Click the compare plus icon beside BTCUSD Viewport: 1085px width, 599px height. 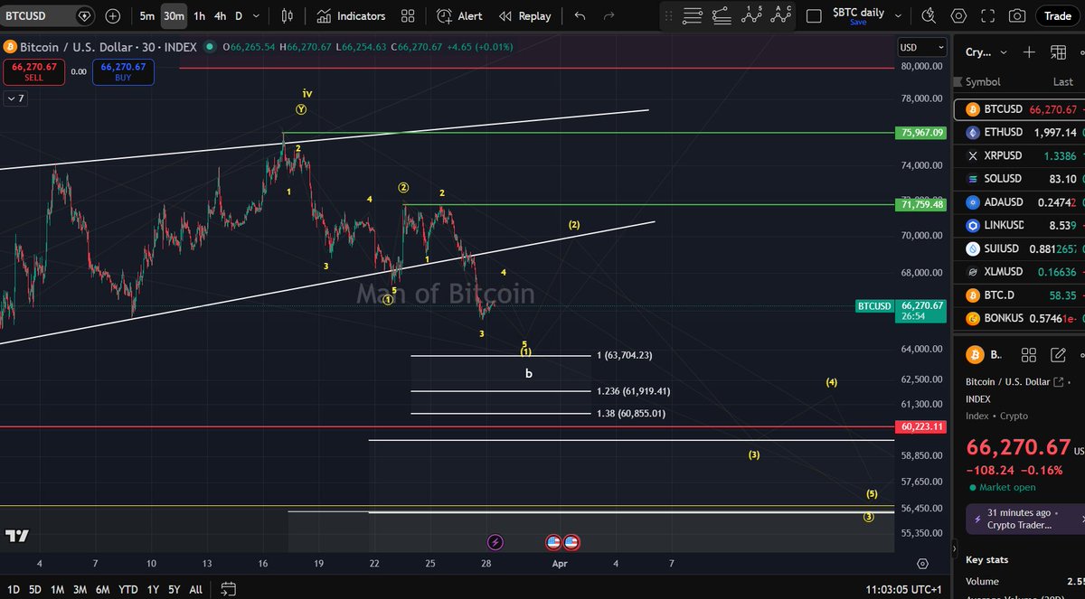click(x=110, y=15)
